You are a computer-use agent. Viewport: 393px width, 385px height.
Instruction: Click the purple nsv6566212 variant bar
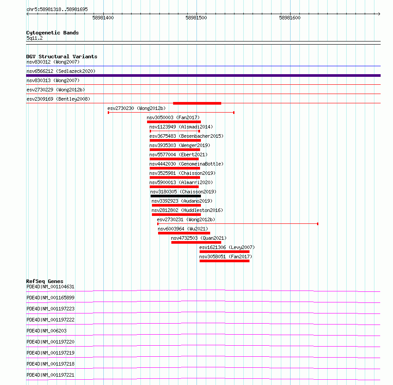(x=203, y=75)
